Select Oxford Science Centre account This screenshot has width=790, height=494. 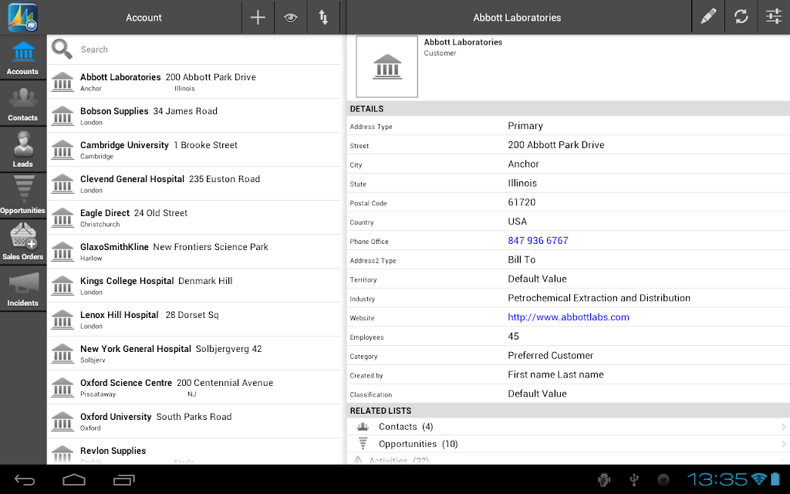tap(194, 387)
